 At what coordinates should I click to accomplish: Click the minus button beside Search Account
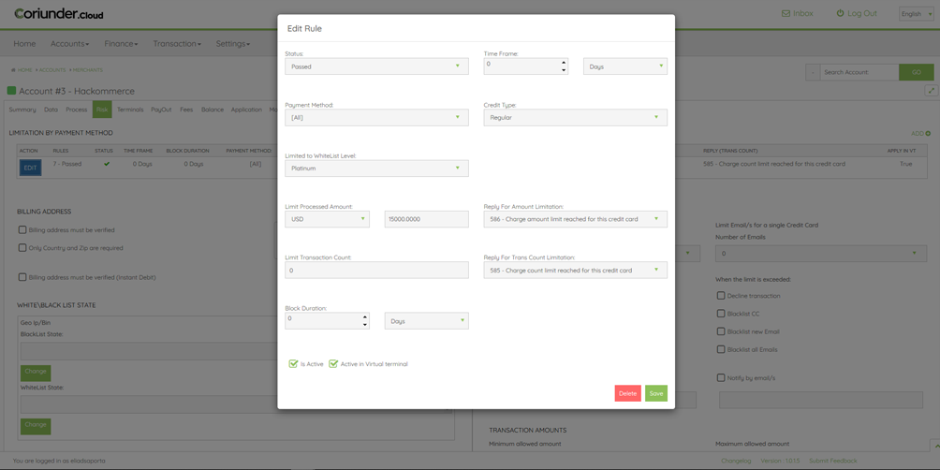coord(813,72)
